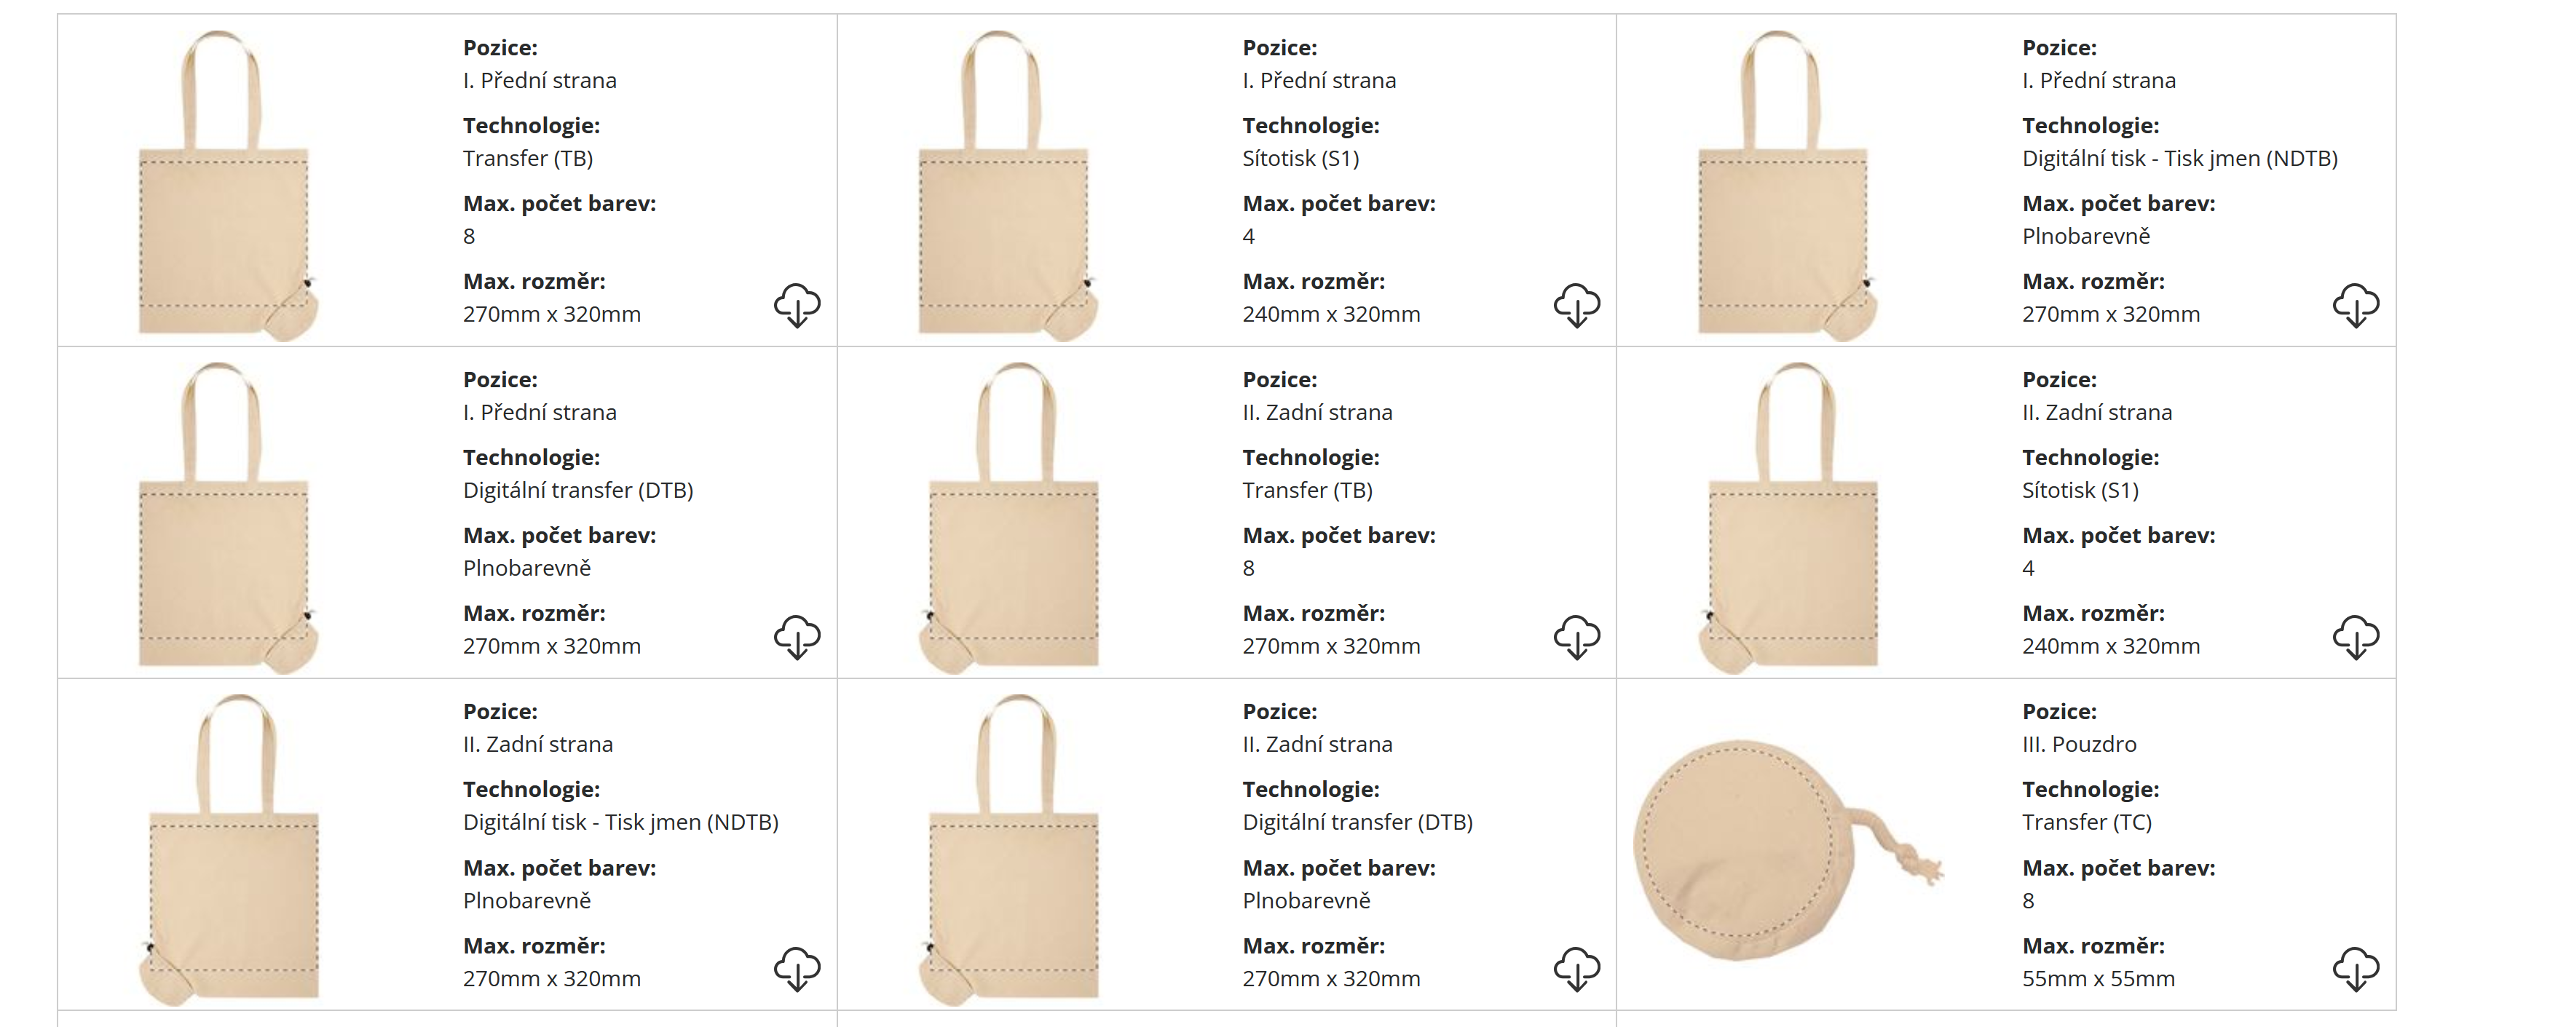Download back side Digitální transfer (DTB) template
This screenshot has height=1027, width=2558.
pos(1576,969)
